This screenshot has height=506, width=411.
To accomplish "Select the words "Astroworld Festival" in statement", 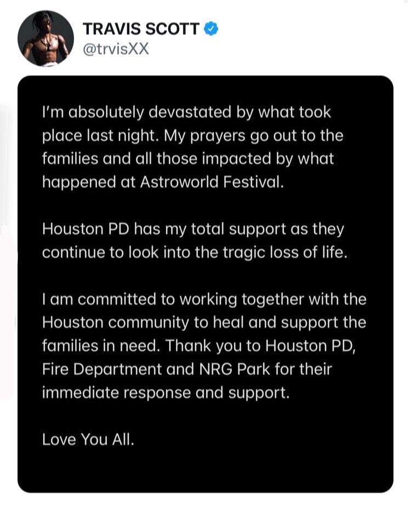I will coord(212,182).
